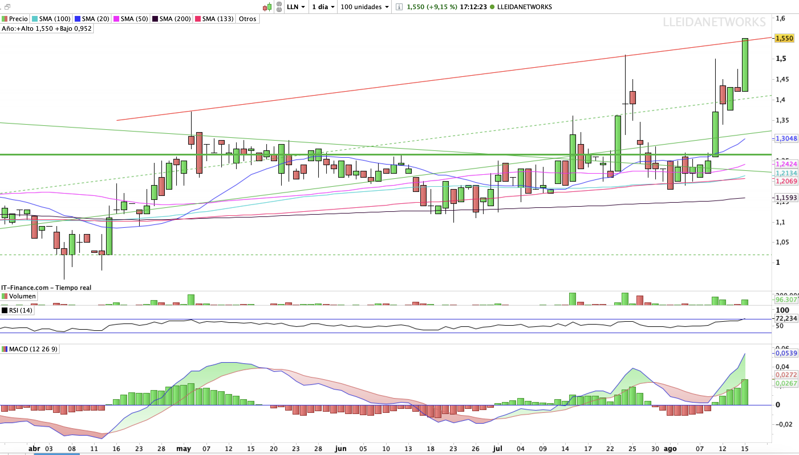Click the SMA (133) indicator button
The width and height of the screenshot is (799, 455).
pos(214,19)
